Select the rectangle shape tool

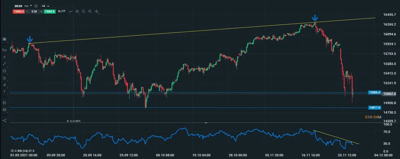pos(5,71)
